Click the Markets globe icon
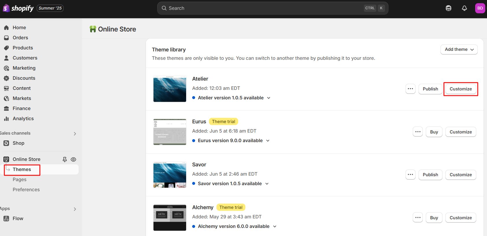 (x=6, y=99)
